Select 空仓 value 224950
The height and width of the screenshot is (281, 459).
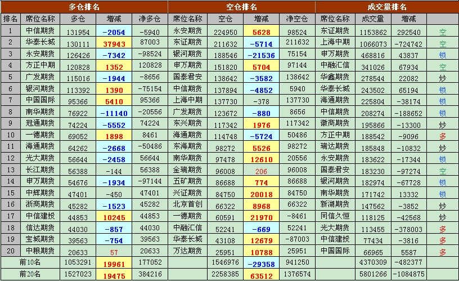226,32
